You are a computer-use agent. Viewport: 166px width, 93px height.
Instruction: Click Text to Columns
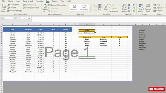tap(124, 8)
